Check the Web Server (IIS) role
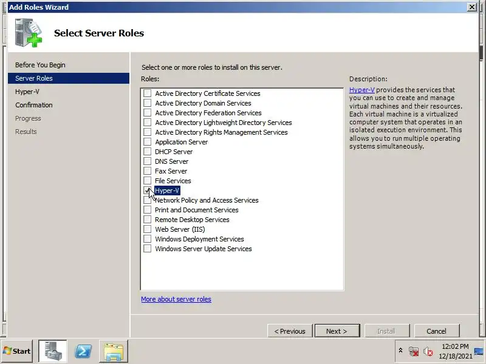Image resolution: width=486 pixels, height=364 pixels. (x=147, y=229)
